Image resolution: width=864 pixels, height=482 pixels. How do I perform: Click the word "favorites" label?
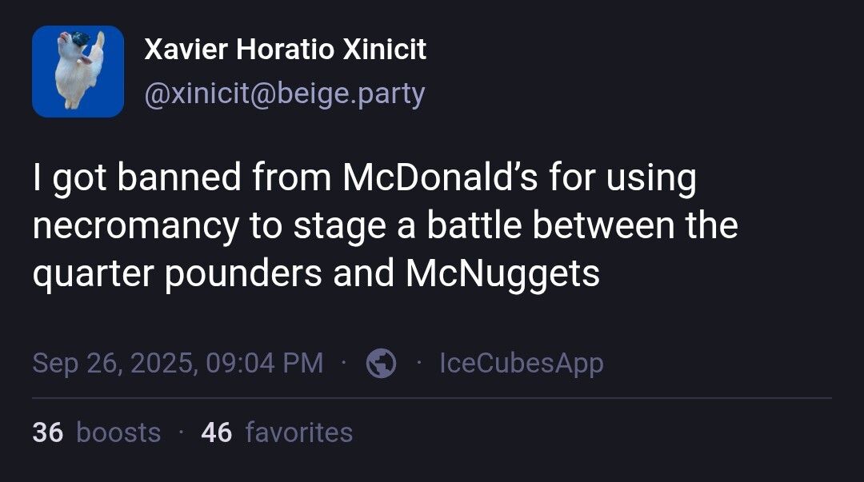click(299, 432)
